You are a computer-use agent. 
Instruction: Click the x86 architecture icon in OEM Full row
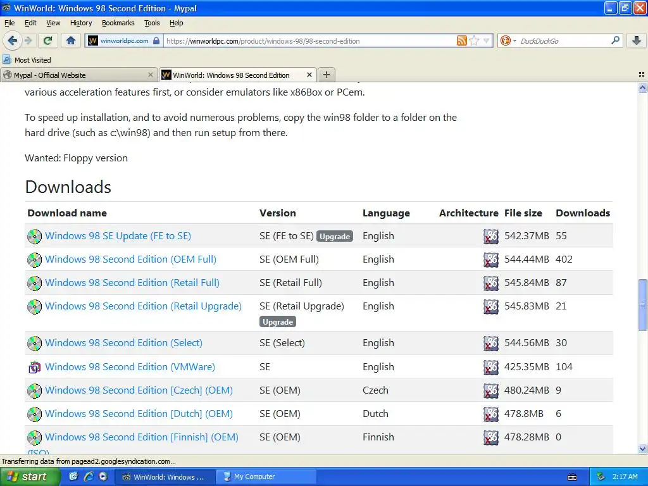(x=491, y=260)
